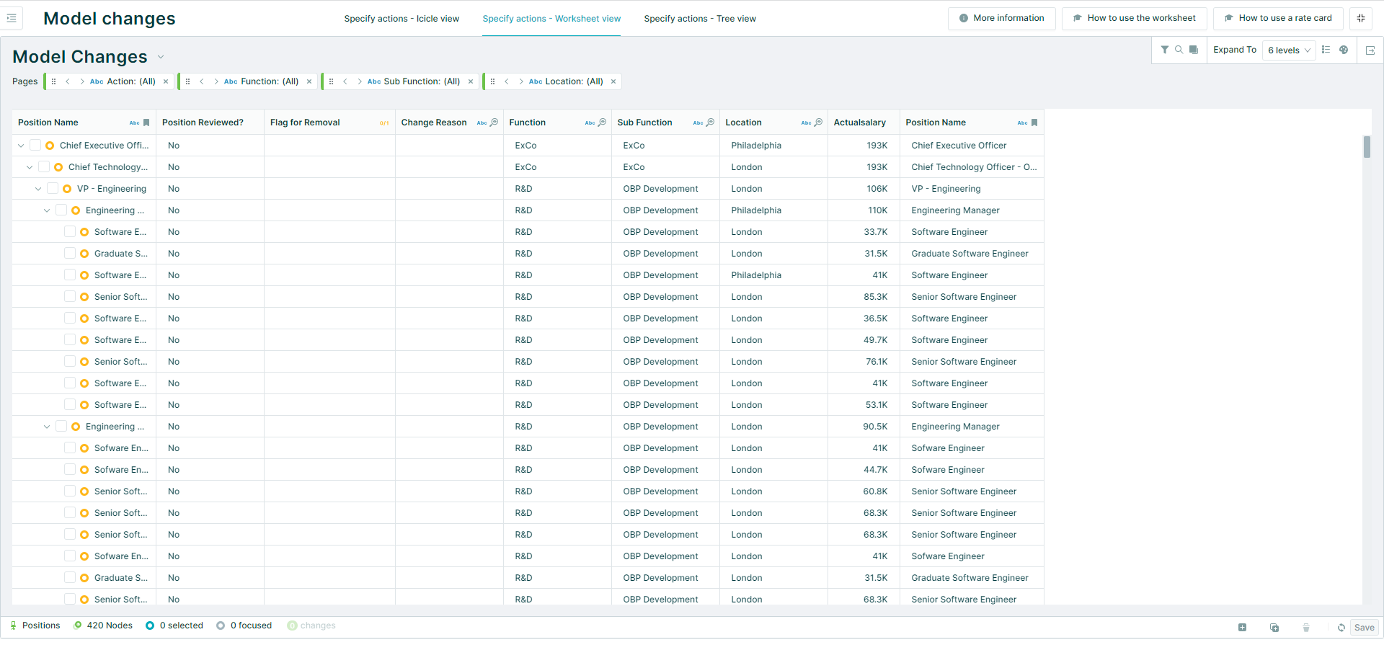
Task: Go to next value of the Action filter
Action: [82, 81]
